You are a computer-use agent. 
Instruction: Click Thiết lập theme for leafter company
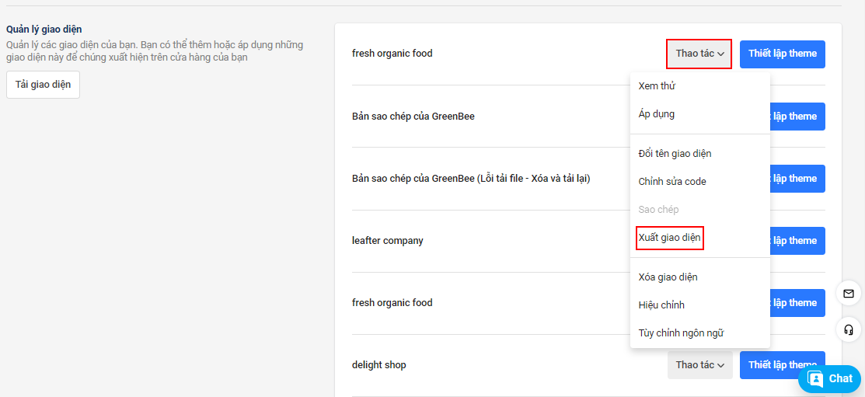pos(797,241)
